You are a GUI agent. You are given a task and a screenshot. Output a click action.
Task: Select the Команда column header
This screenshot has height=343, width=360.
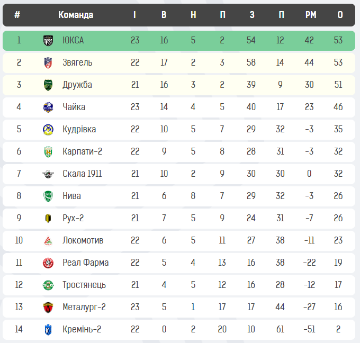pos(76,15)
